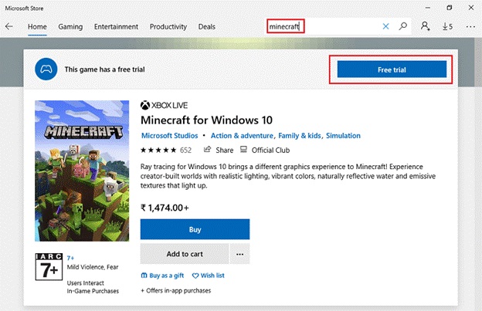Open Microsoft Studios publisher link
Screen dimensions: 482x311
point(169,136)
